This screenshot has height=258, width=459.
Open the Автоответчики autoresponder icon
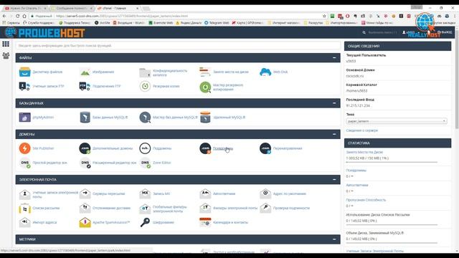point(205,193)
